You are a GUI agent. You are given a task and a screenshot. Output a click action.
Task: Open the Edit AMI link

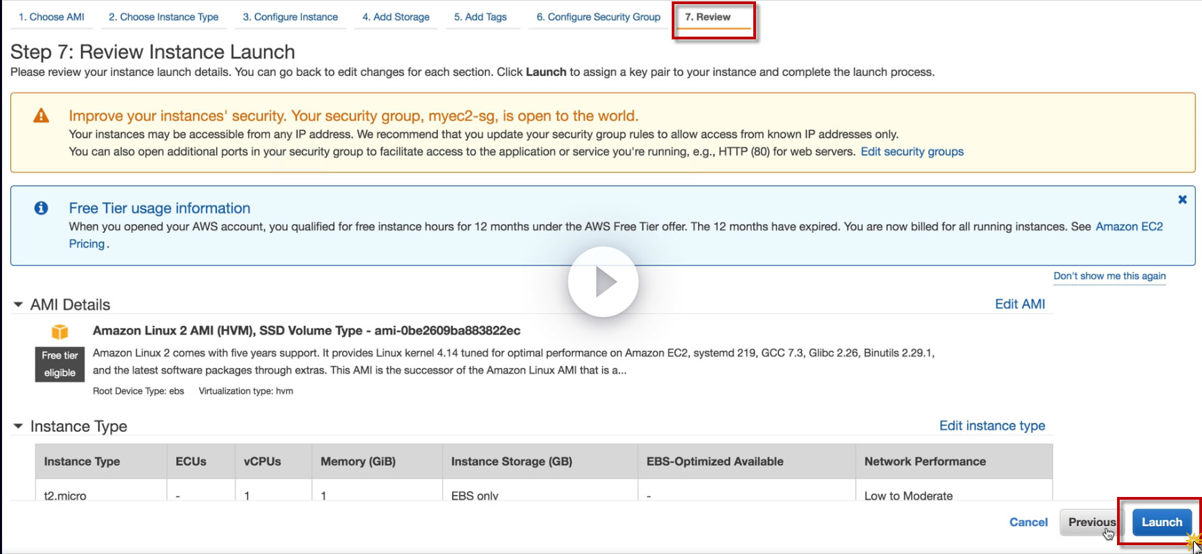(1020, 304)
